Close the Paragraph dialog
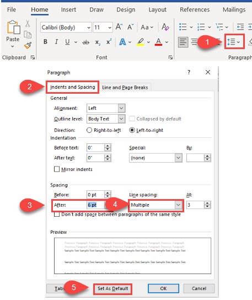Image resolution: width=252 pixels, height=300 pixels. (x=208, y=72)
